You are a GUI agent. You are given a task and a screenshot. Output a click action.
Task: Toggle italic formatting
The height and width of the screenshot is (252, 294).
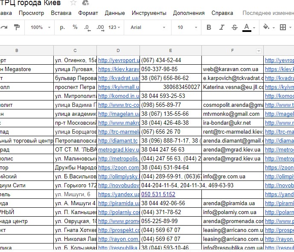221,27
